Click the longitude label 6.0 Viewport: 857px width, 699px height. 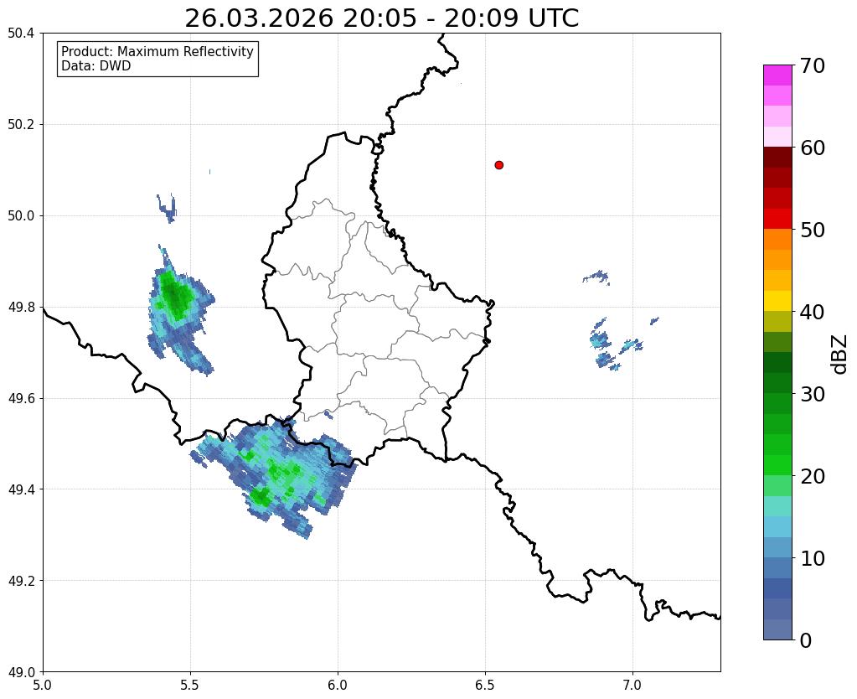tap(338, 685)
